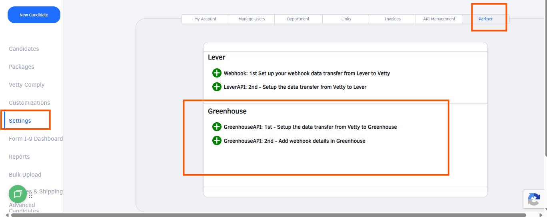547x217 pixels.
Task: Expand the LeverAPI 2nd setup plus icon
Action: tap(217, 87)
